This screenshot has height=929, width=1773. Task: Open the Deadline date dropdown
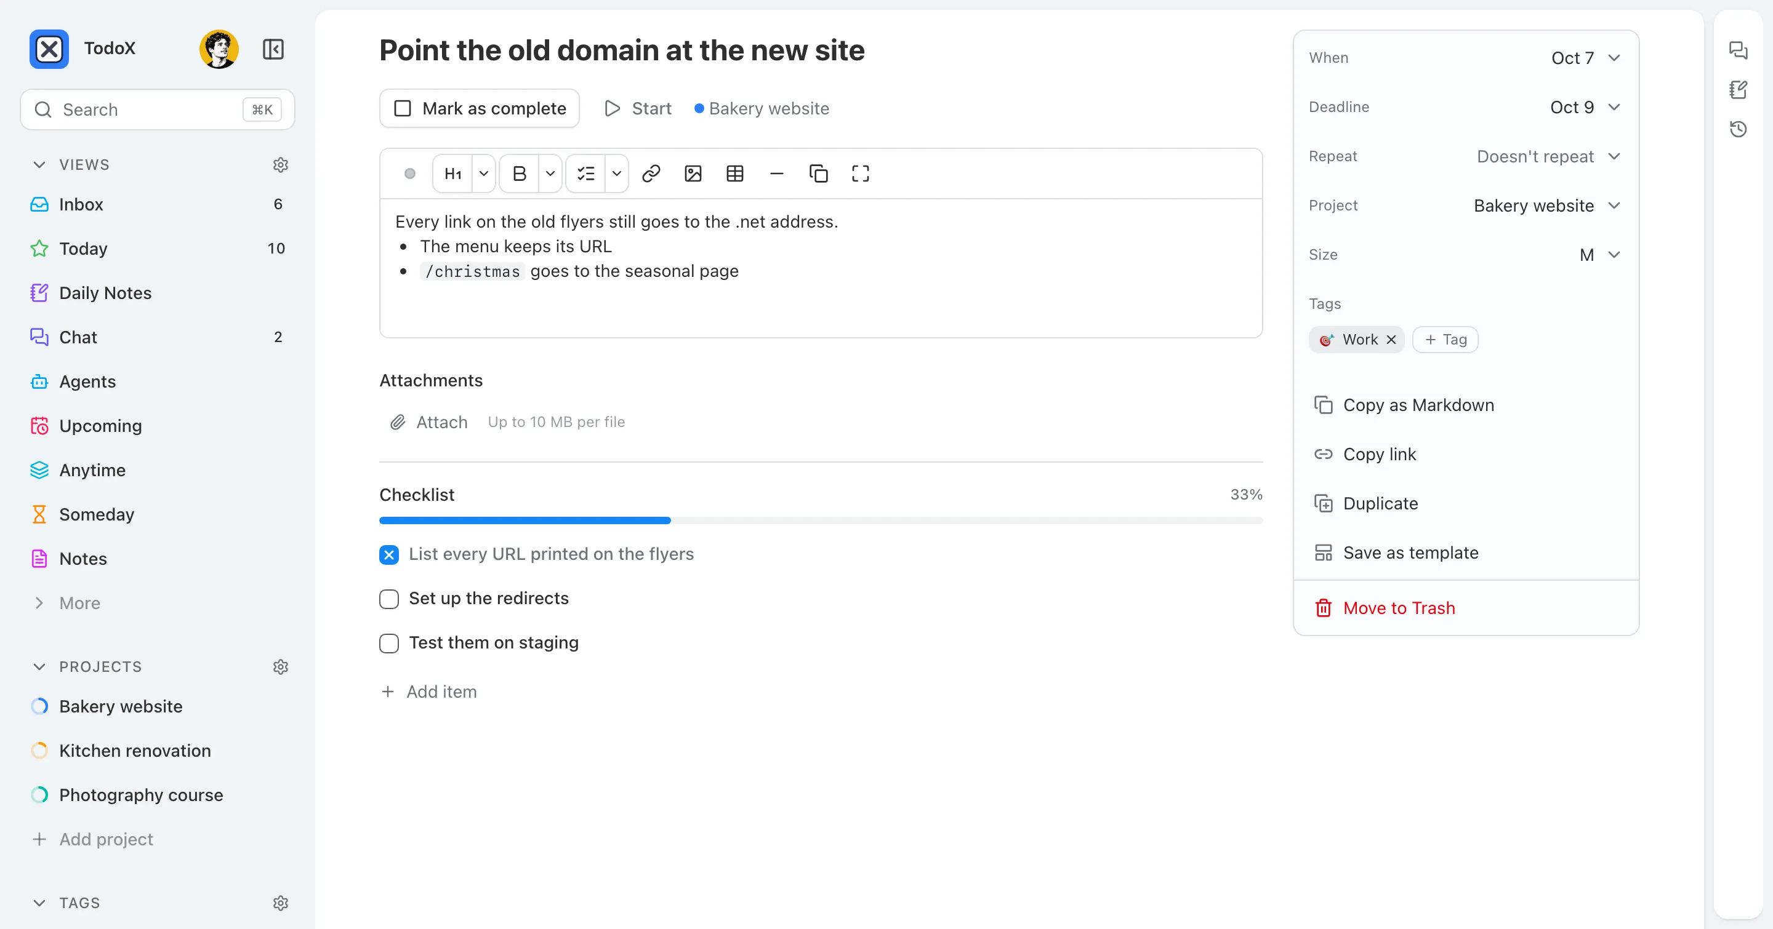click(x=1586, y=107)
